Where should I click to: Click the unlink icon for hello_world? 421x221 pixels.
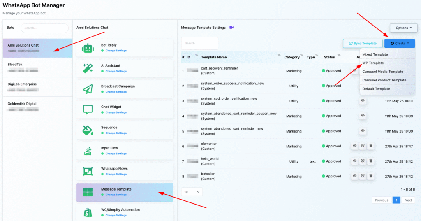click(363, 161)
